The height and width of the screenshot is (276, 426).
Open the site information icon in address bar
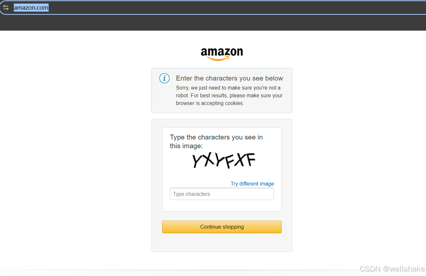[x=6, y=7]
